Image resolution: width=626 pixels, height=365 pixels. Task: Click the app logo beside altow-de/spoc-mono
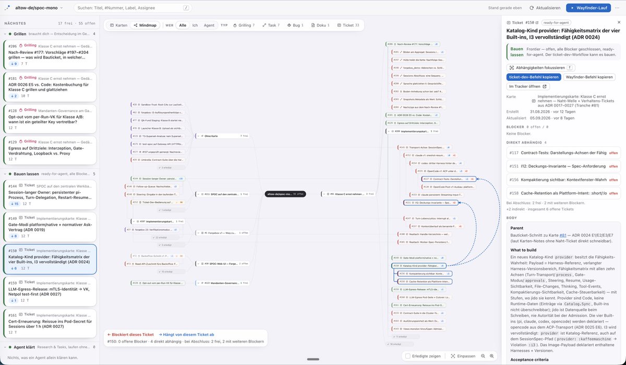7,8
